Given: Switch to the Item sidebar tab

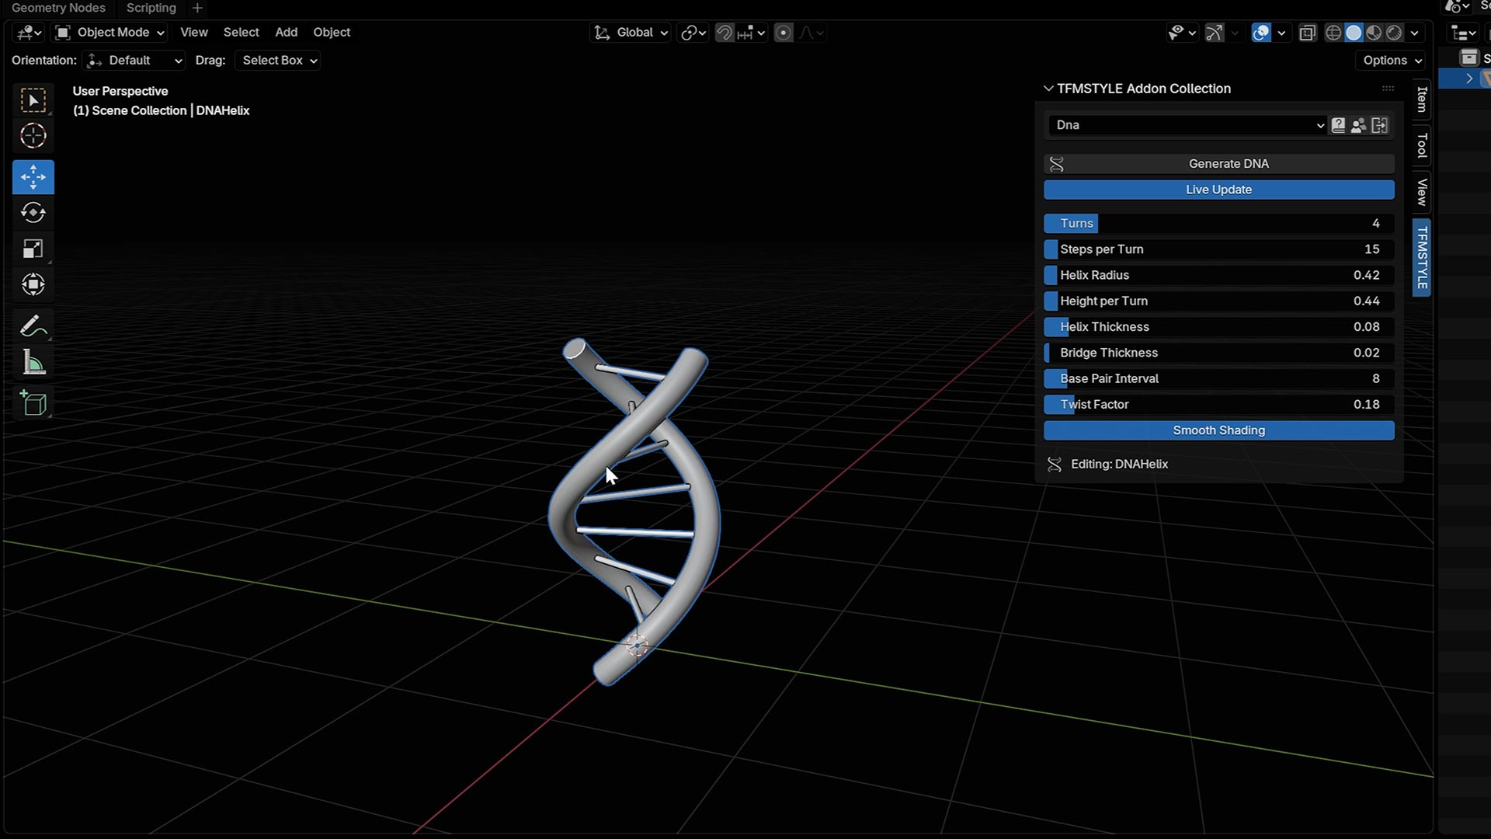Looking at the screenshot, I should point(1421,99).
